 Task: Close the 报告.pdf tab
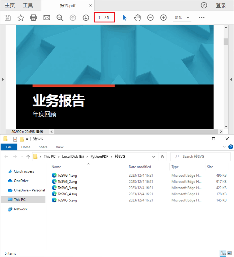click(x=90, y=6)
